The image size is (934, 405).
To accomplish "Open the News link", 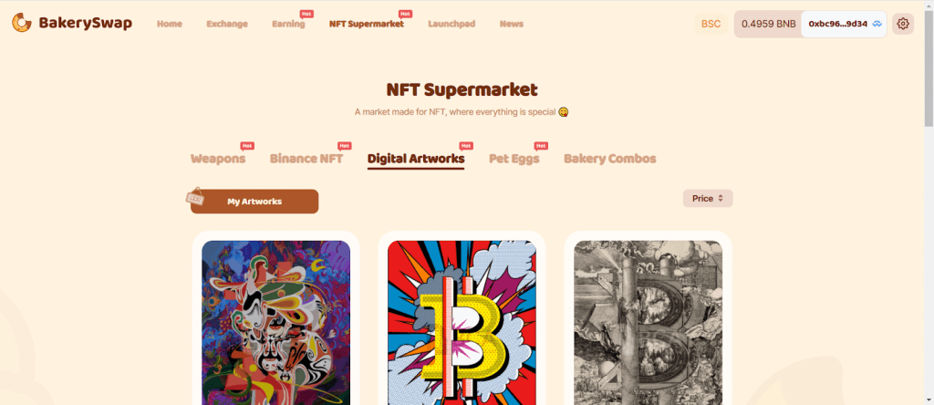I will [x=512, y=24].
